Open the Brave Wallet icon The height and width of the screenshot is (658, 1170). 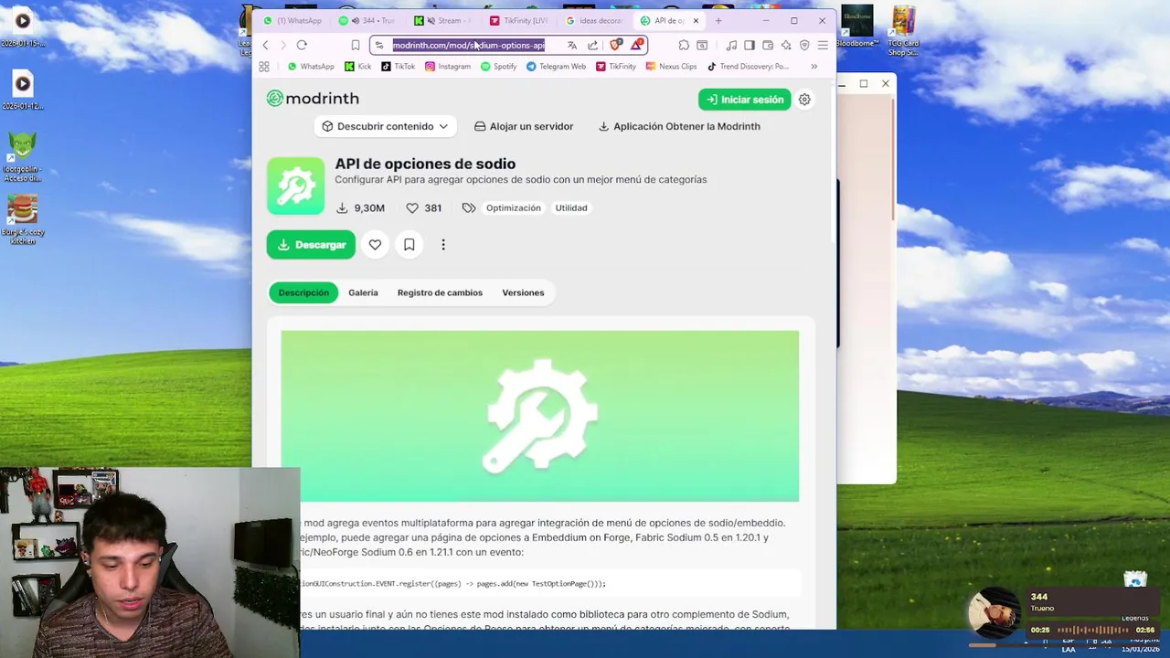coord(768,45)
